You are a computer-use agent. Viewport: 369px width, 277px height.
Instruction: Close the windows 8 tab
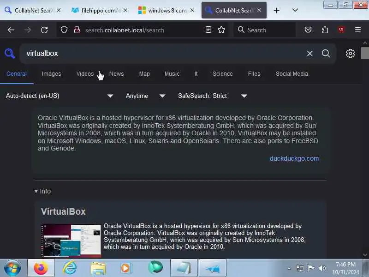click(x=192, y=10)
